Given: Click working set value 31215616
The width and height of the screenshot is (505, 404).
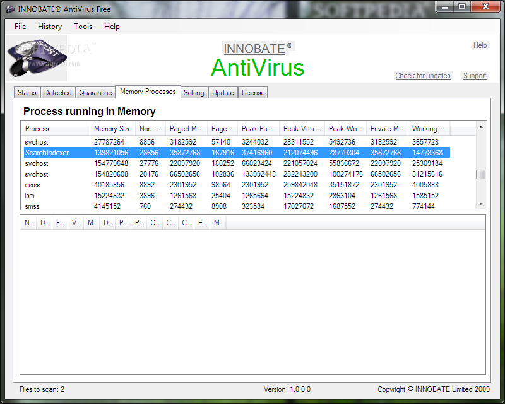Looking at the screenshot, I should (x=427, y=174).
